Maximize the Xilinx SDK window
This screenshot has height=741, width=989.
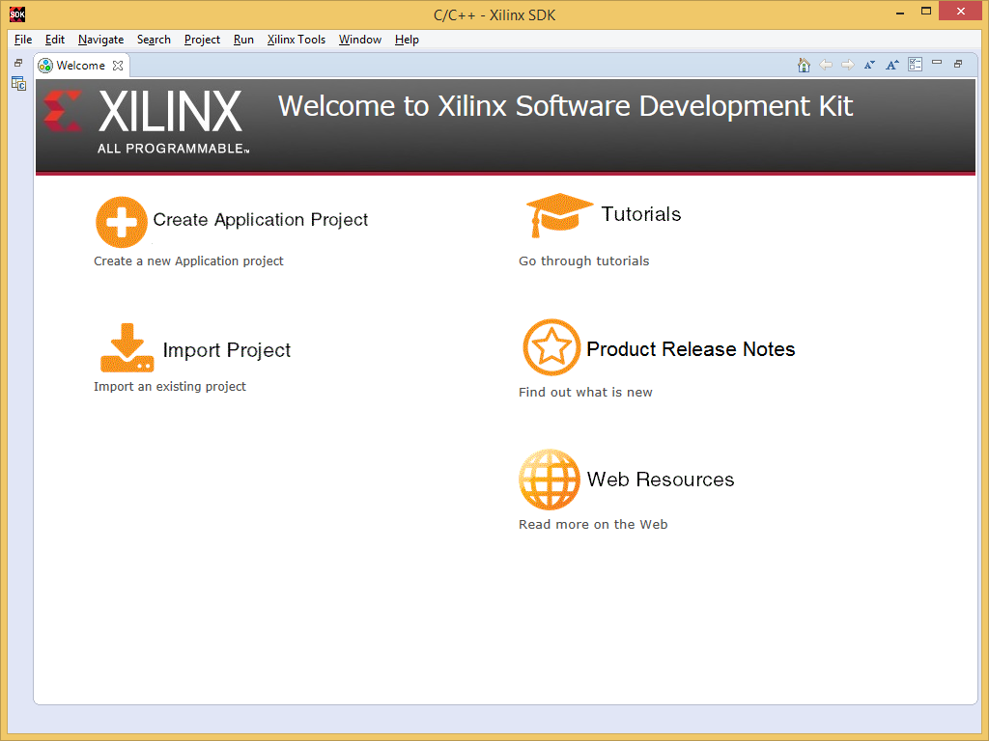coord(926,12)
